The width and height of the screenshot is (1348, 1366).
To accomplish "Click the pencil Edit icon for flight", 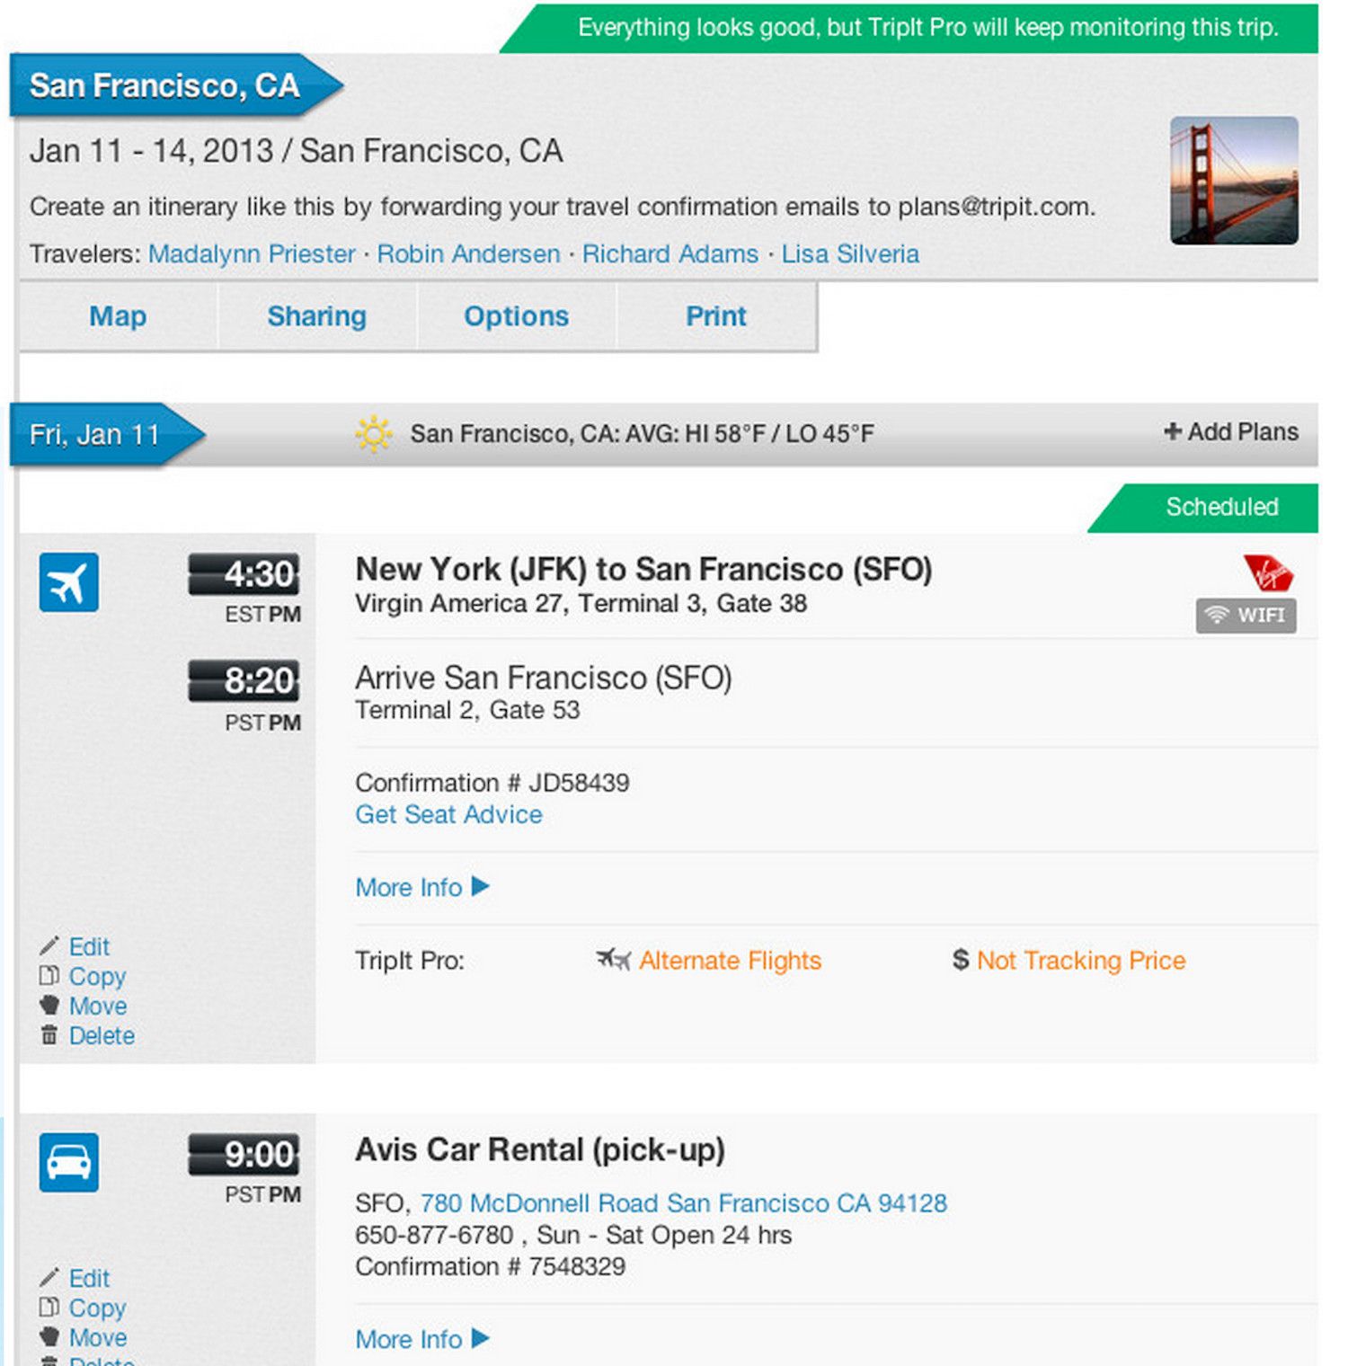I will coord(49,946).
